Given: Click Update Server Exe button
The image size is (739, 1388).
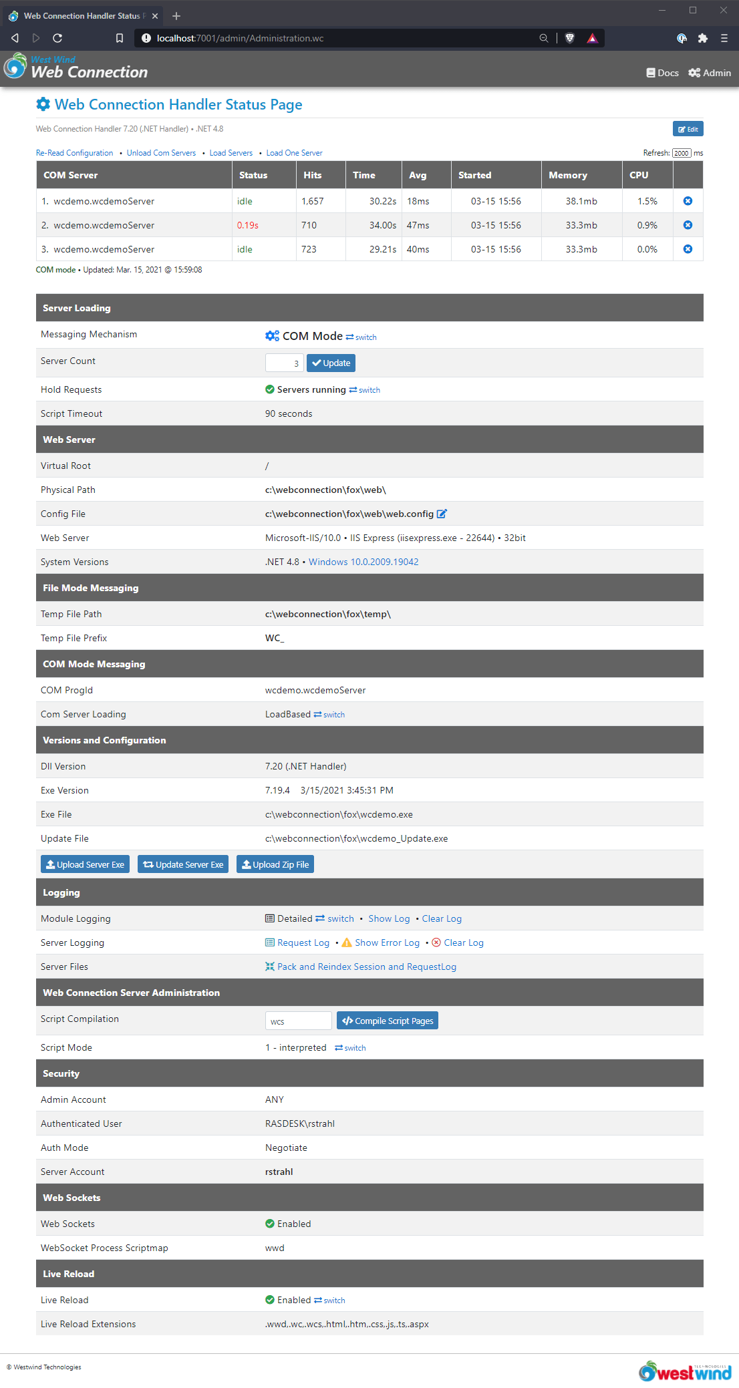Looking at the screenshot, I should [x=183, y=864].
